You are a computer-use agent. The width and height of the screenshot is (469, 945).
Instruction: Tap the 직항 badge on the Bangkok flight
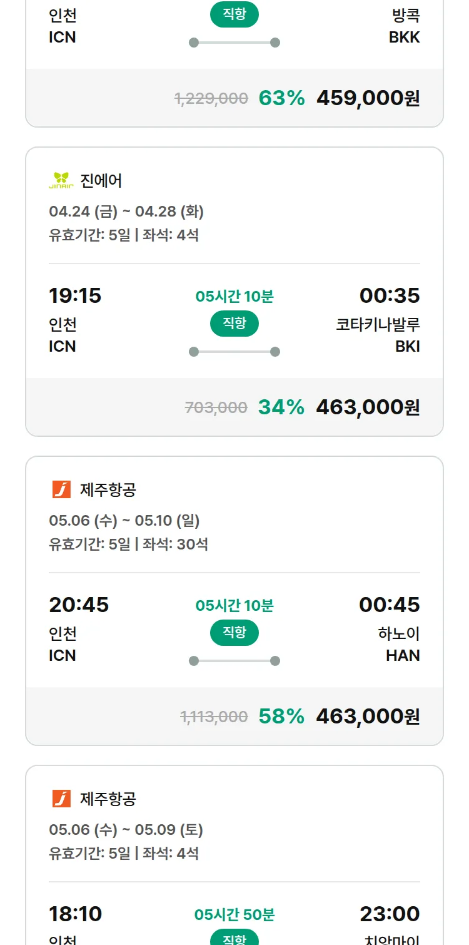tap(234, 15)
